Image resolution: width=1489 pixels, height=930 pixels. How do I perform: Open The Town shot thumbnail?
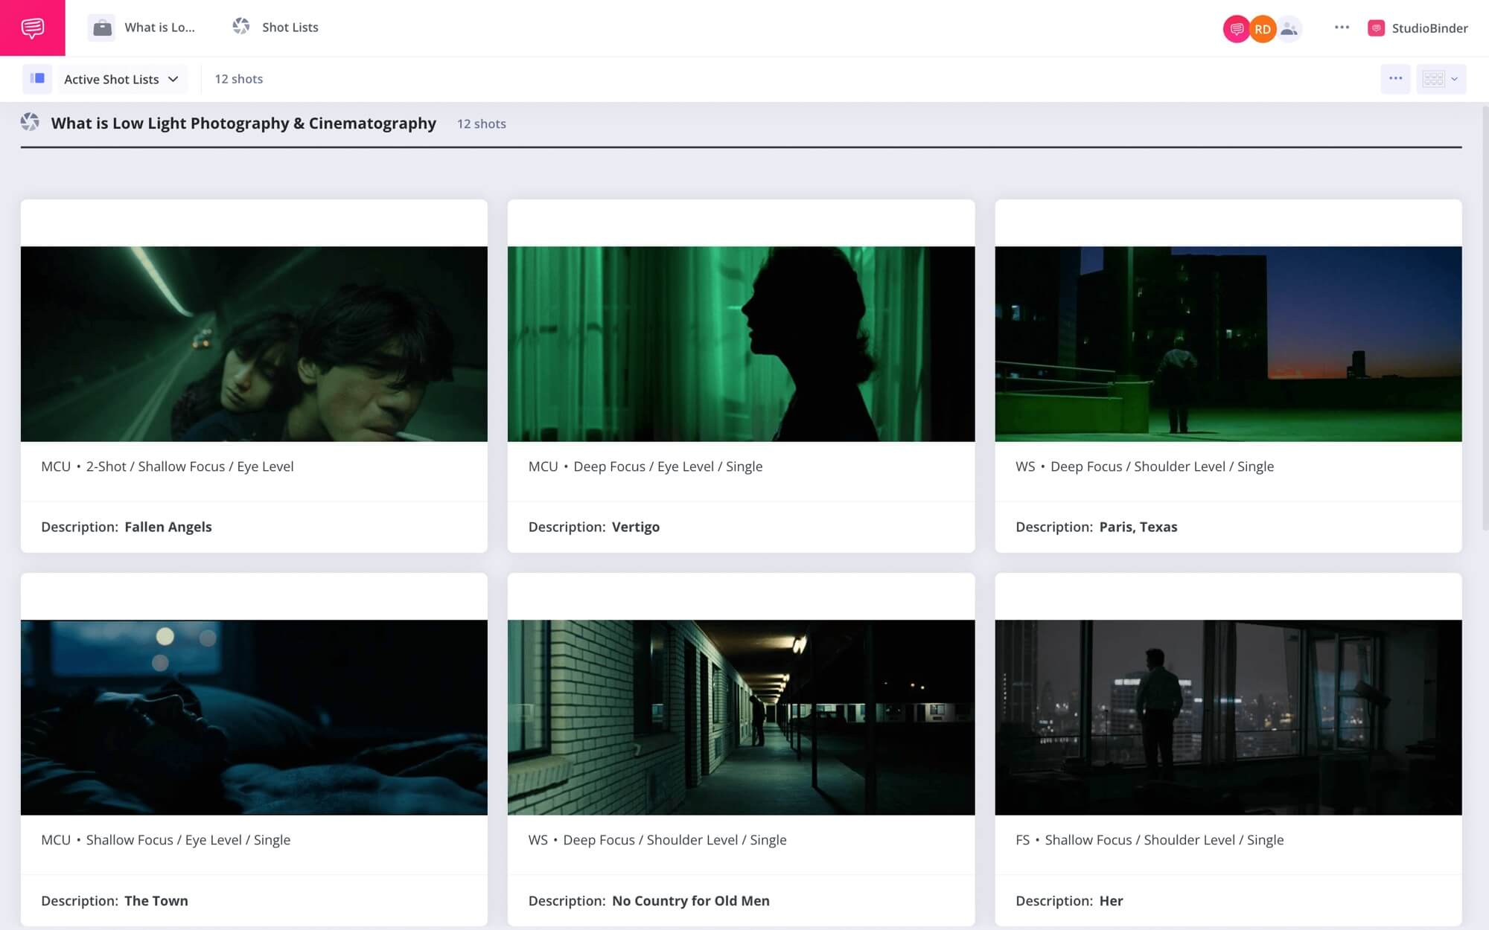tap(254, 717)
